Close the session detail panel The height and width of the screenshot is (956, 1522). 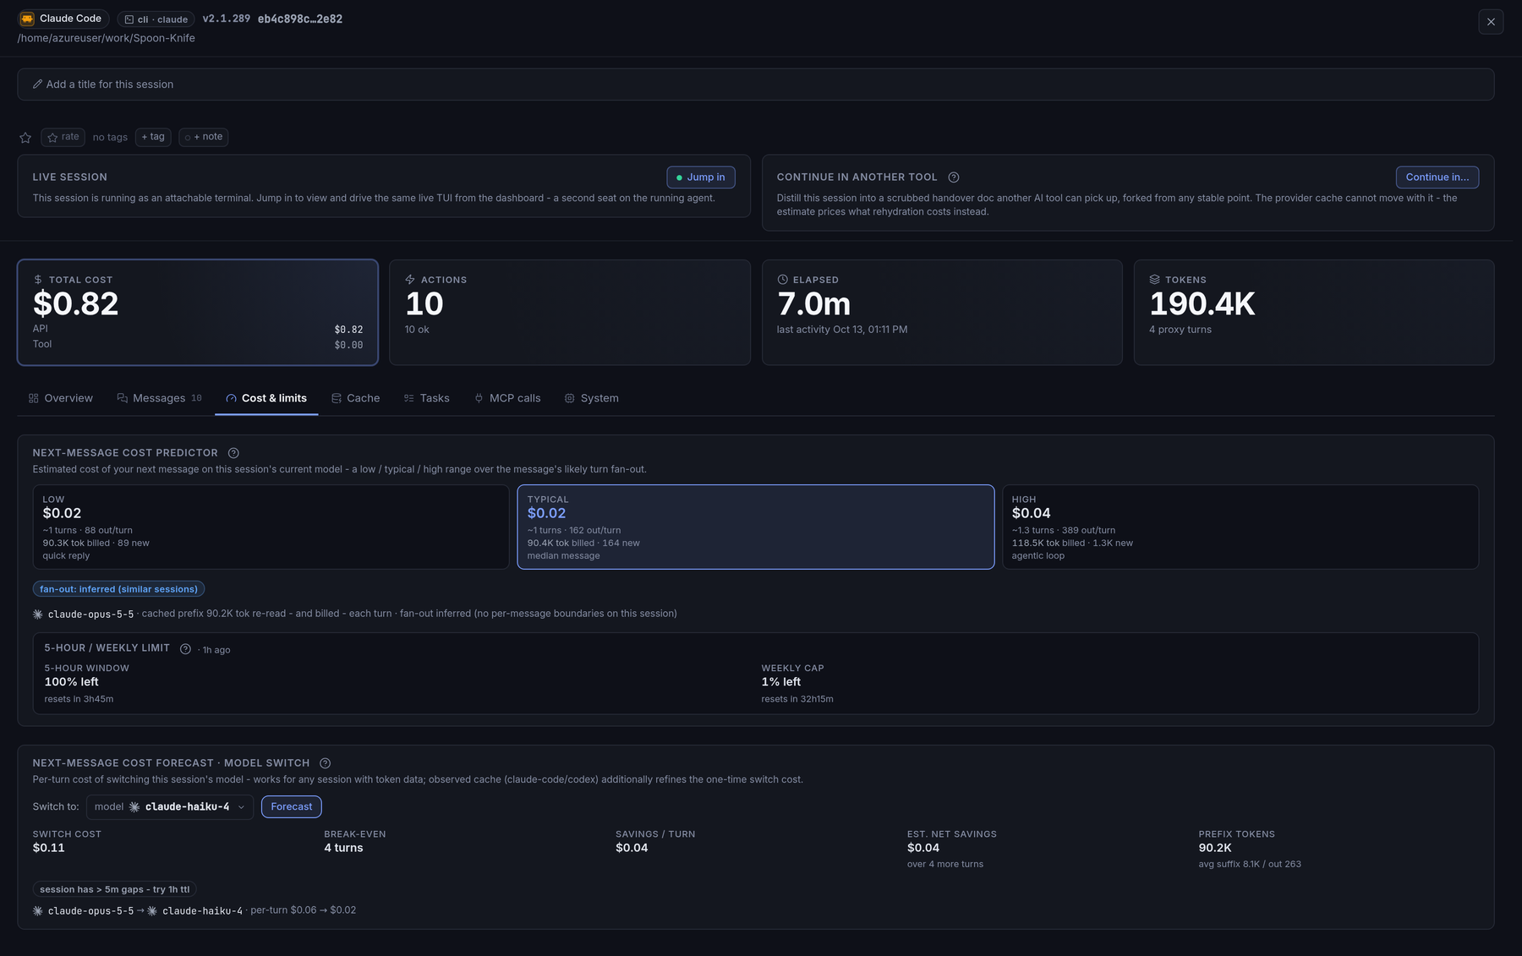click(x=1491, y=22)
